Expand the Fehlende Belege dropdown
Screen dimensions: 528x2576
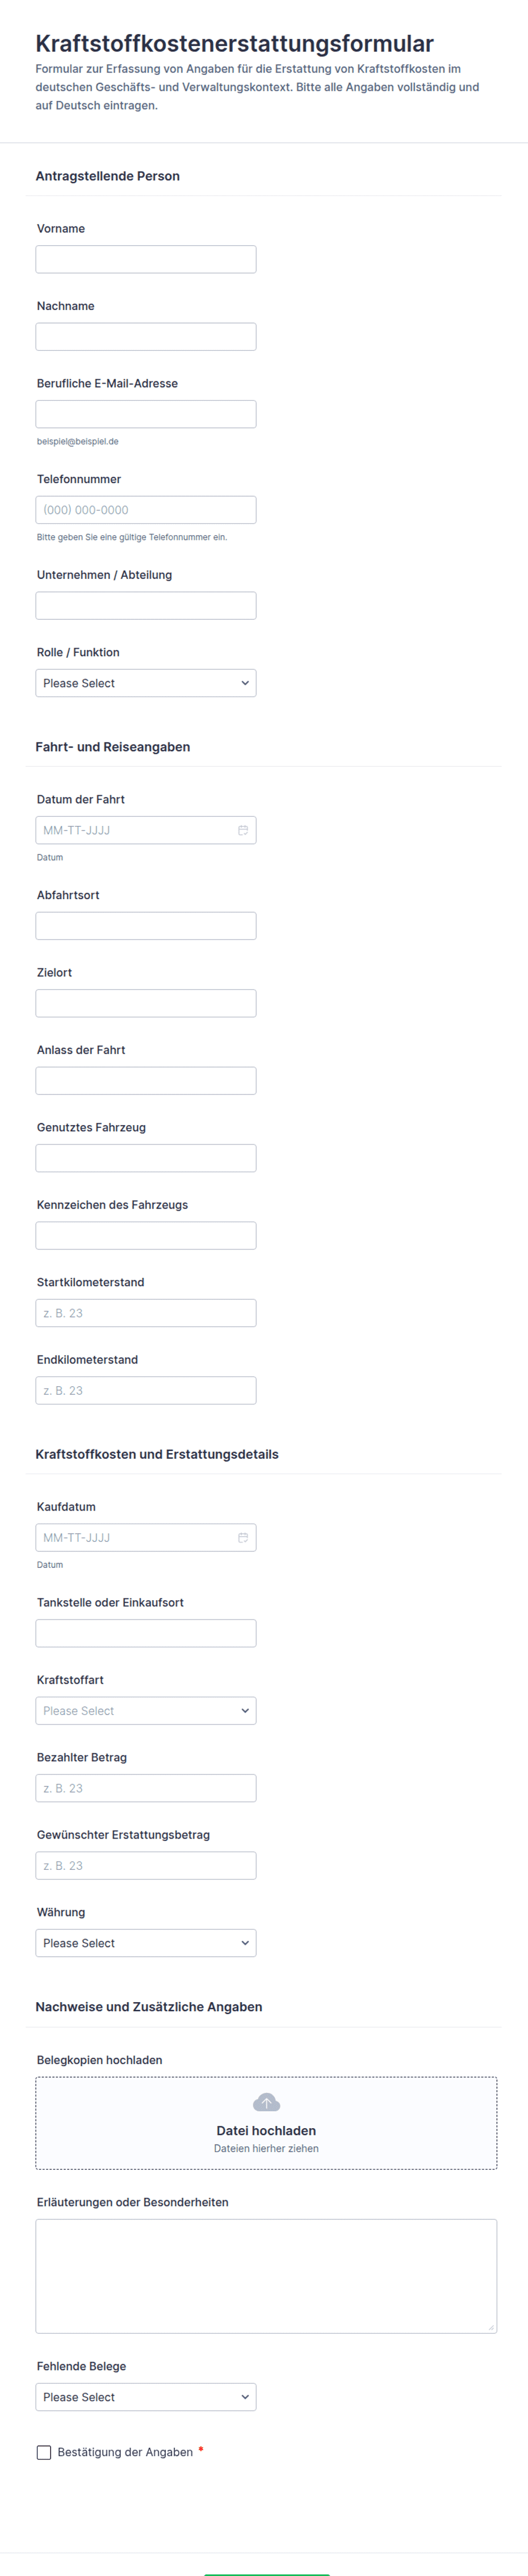(x=146, y=2396)
